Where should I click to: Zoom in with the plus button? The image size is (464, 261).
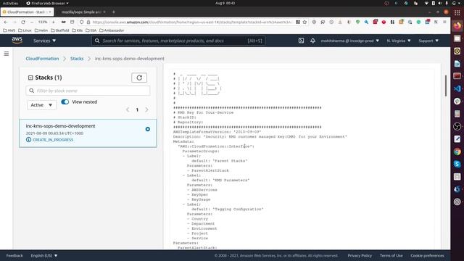point(53,22)
